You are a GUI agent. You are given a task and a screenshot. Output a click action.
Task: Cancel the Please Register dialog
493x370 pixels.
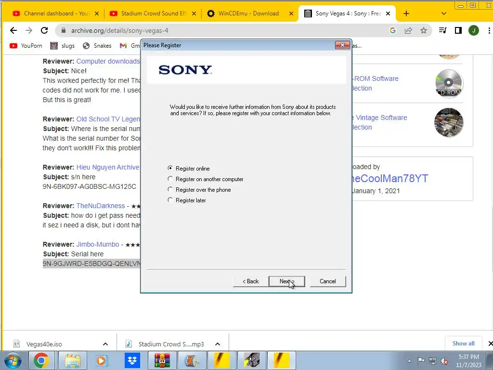[327, 281]
